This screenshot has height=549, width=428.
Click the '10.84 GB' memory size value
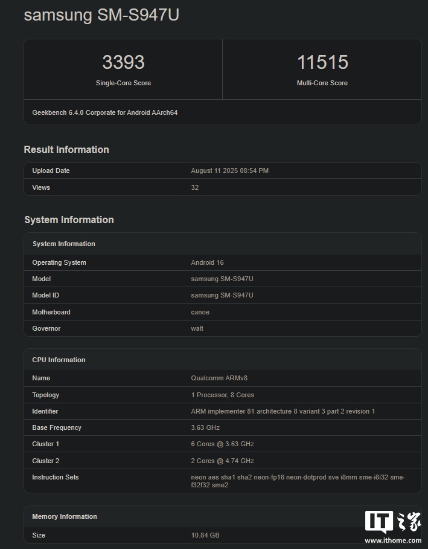(x=205, y=535)
